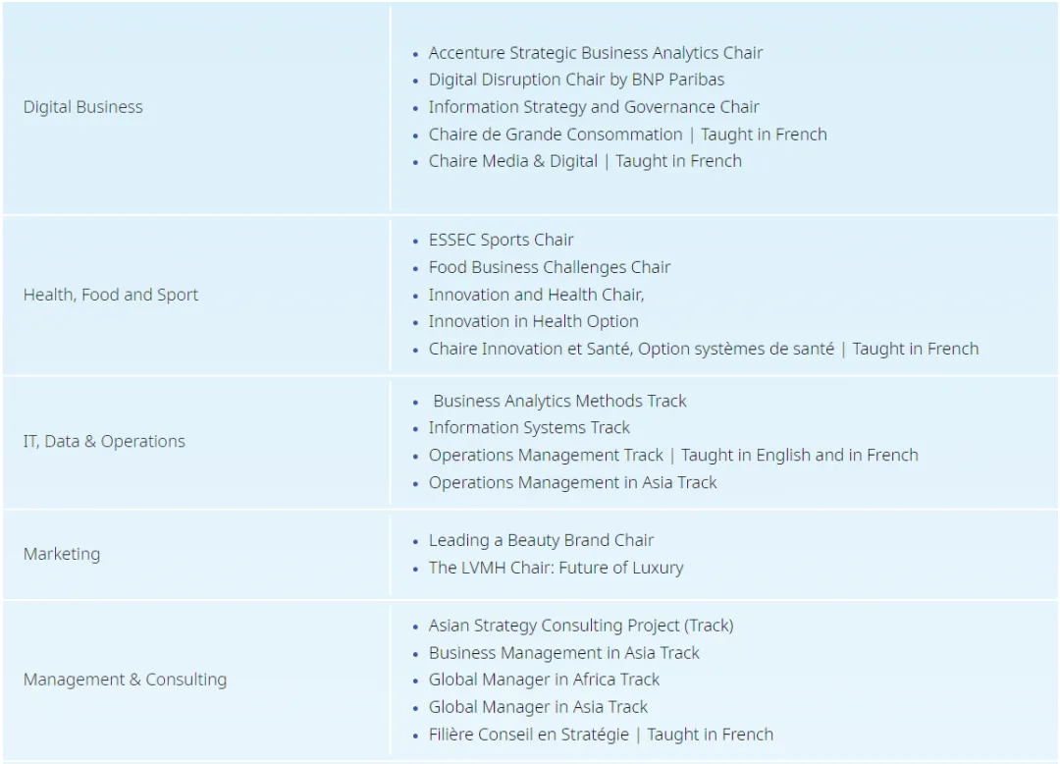Image resolution: width=1060 pixels, height=764 pixels.
Task: Select the Management & Consulting category label
Action: click(125, 680)
